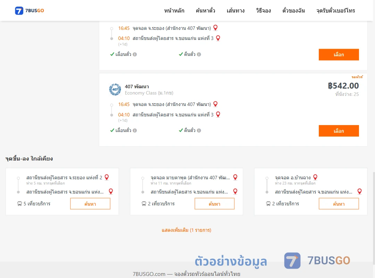Open map pin for 04:10 arrival in top card
375x278 pixels.
pos(218,38)
